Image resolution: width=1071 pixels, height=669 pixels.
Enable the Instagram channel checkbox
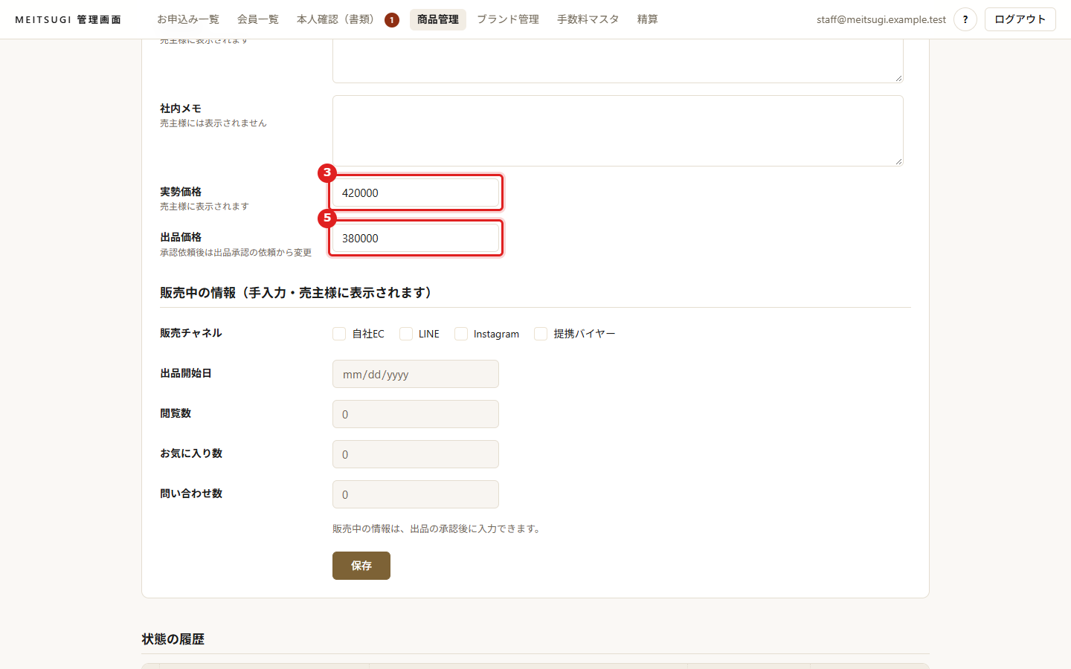(461, 334)
